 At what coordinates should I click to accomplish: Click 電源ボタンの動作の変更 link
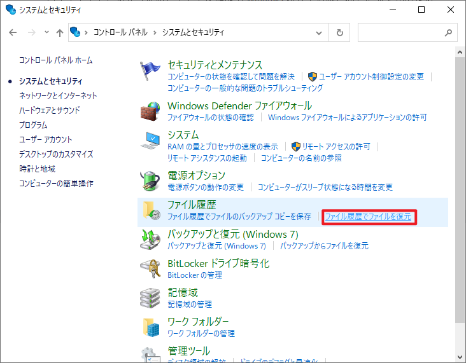[x=206, y=187]
